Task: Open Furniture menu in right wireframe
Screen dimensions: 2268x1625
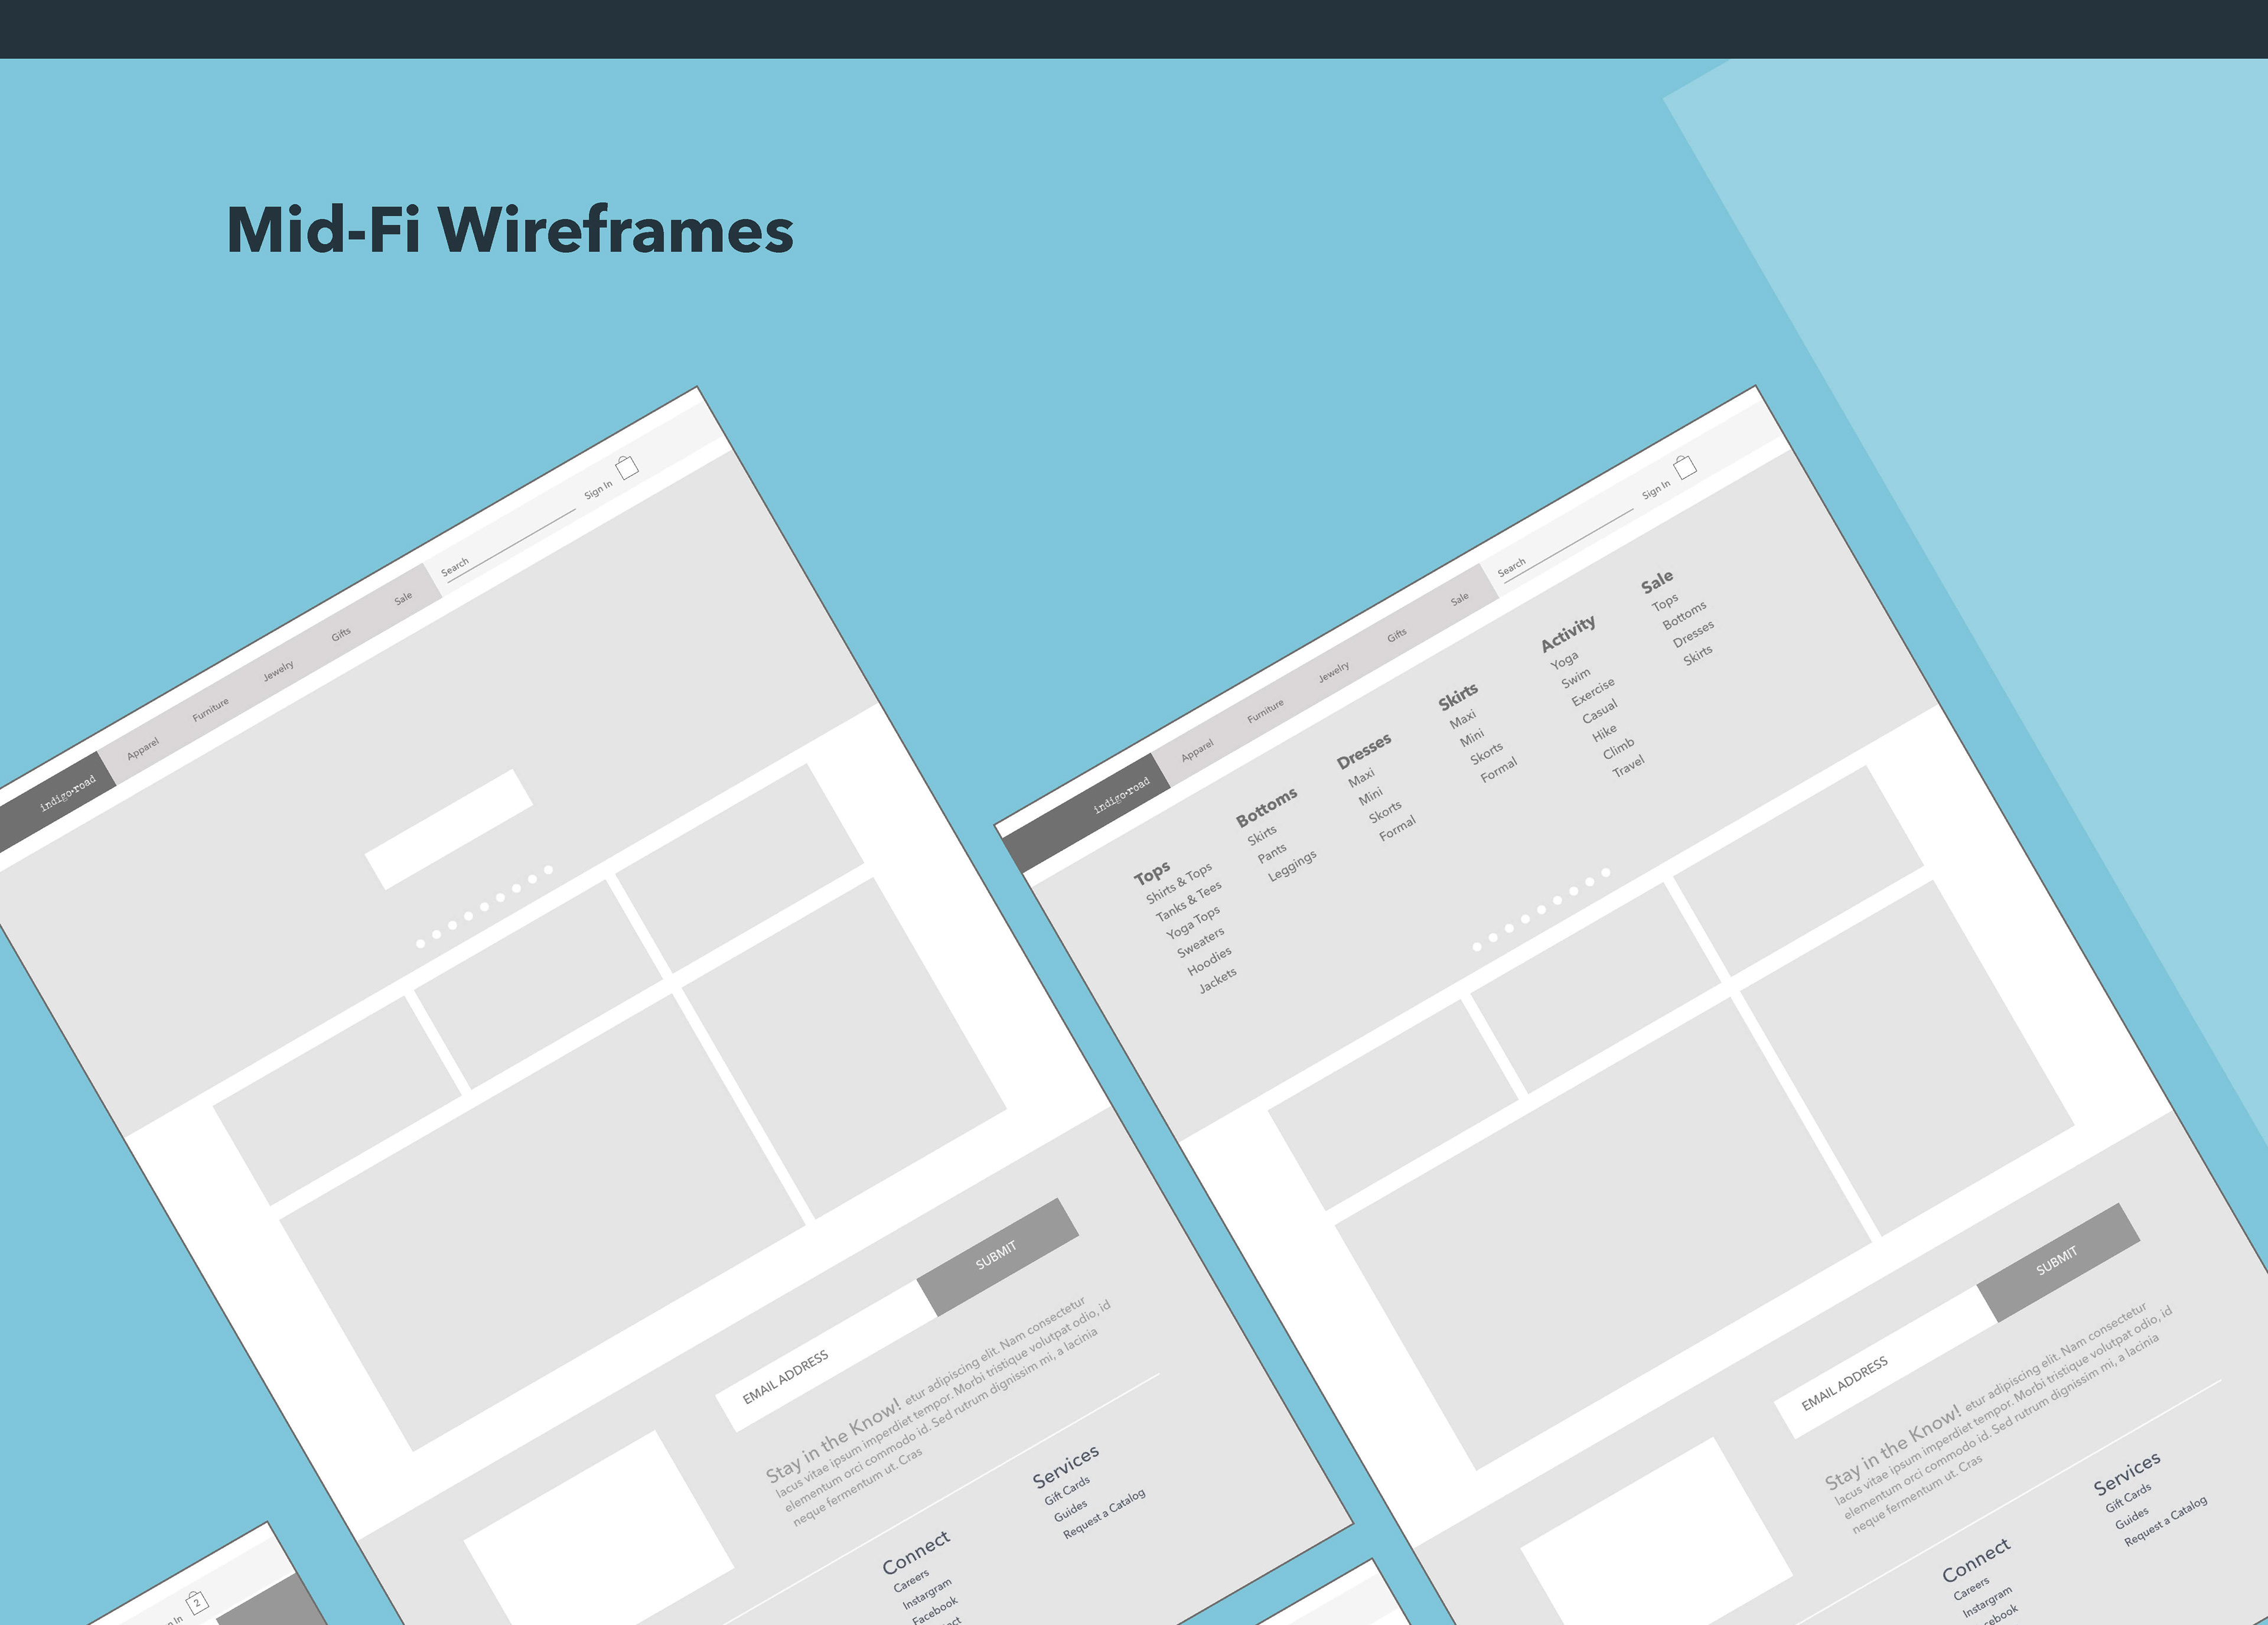Action: (x=1265, y=711)
